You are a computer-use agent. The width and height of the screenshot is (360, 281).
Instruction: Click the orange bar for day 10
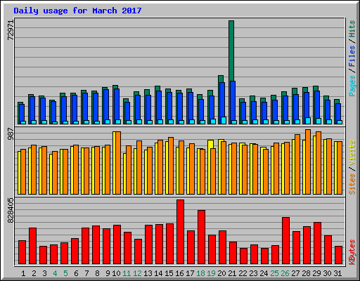[x=118, y=163]
